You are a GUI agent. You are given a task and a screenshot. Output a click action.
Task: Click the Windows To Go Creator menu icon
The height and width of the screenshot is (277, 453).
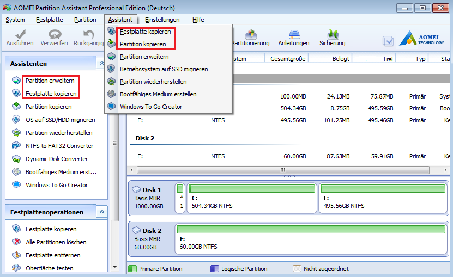[x=111, y=106]
